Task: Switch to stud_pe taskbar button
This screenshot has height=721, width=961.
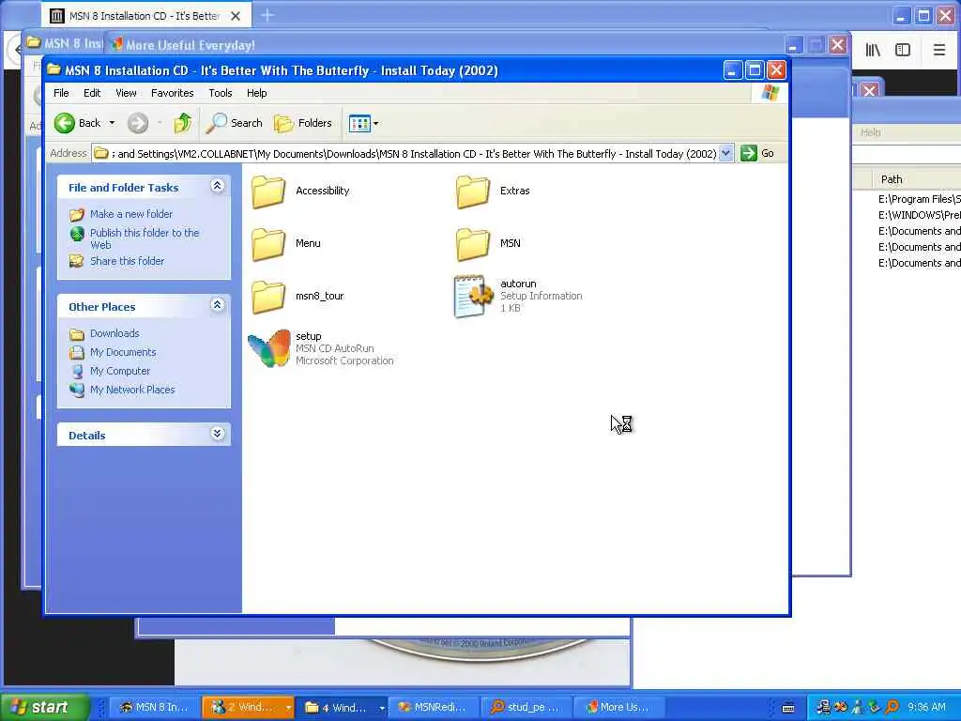Action: [x=526, y=708]
